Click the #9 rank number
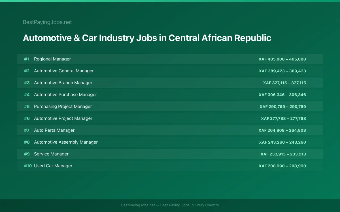340x212 pixels. [27, 154]
